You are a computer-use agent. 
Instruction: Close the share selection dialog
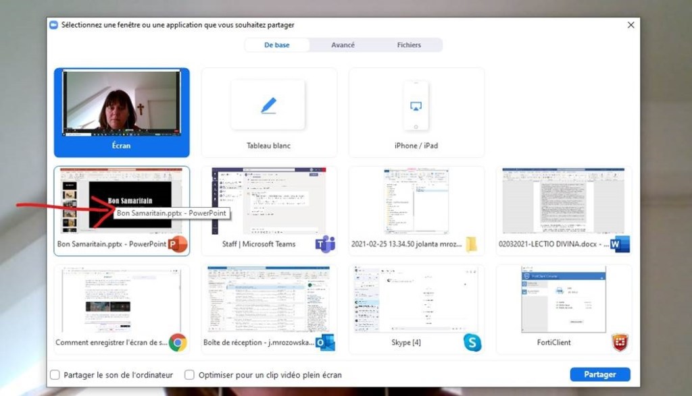[x=631, y=25]
